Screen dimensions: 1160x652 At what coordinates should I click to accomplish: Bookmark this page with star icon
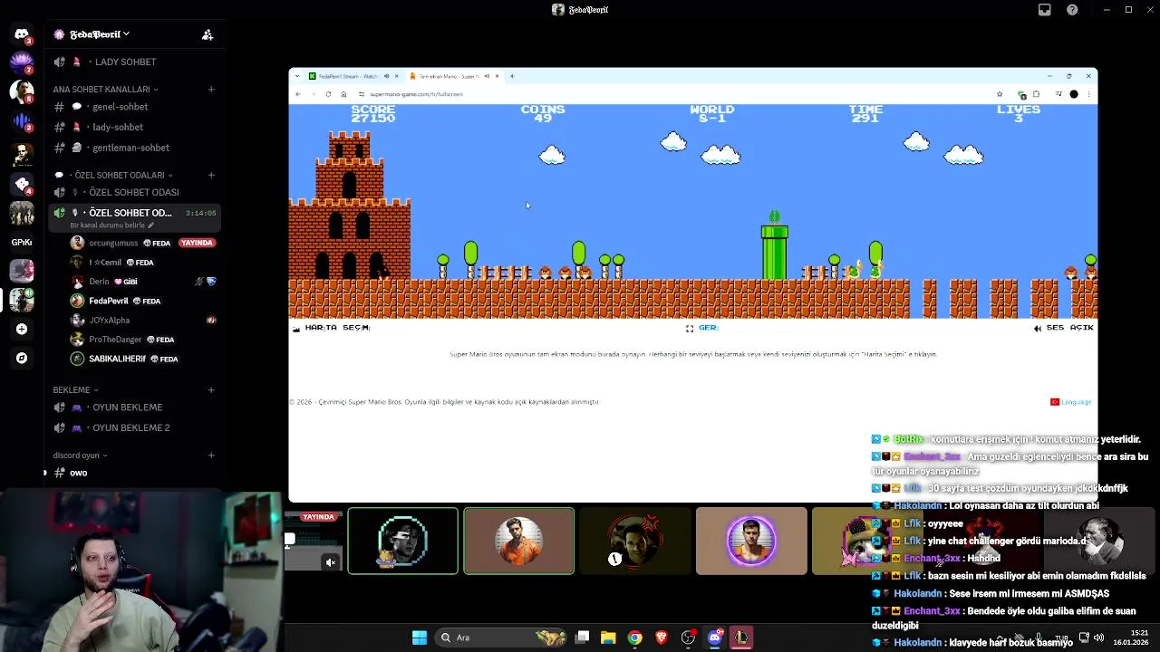[1000, 94]
